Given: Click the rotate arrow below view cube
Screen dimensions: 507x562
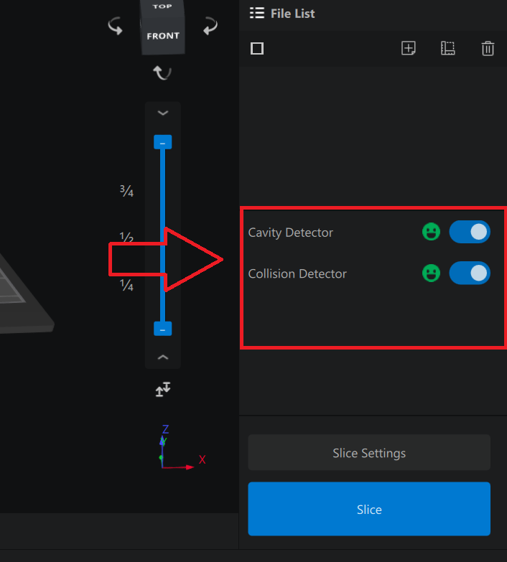Looking at the screenshot, I should [x=162, y=72].
